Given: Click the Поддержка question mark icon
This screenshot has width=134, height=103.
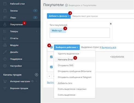Looking at the screenshot, I should click(x=5, y=59).
